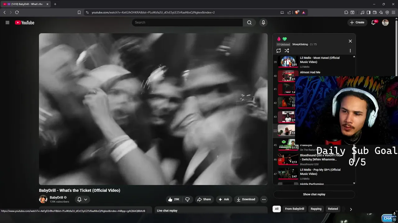Close the playlist panel

(x=350, y=41)
